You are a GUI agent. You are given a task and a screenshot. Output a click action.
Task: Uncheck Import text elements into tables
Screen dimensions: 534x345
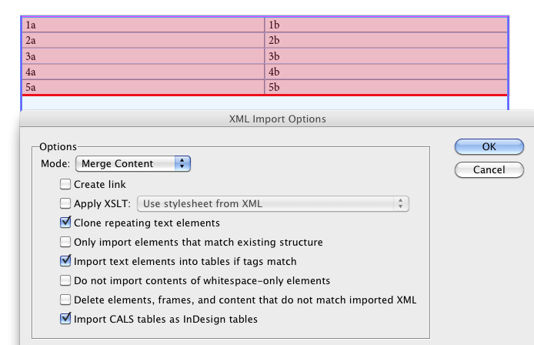[x=65, y=261]
